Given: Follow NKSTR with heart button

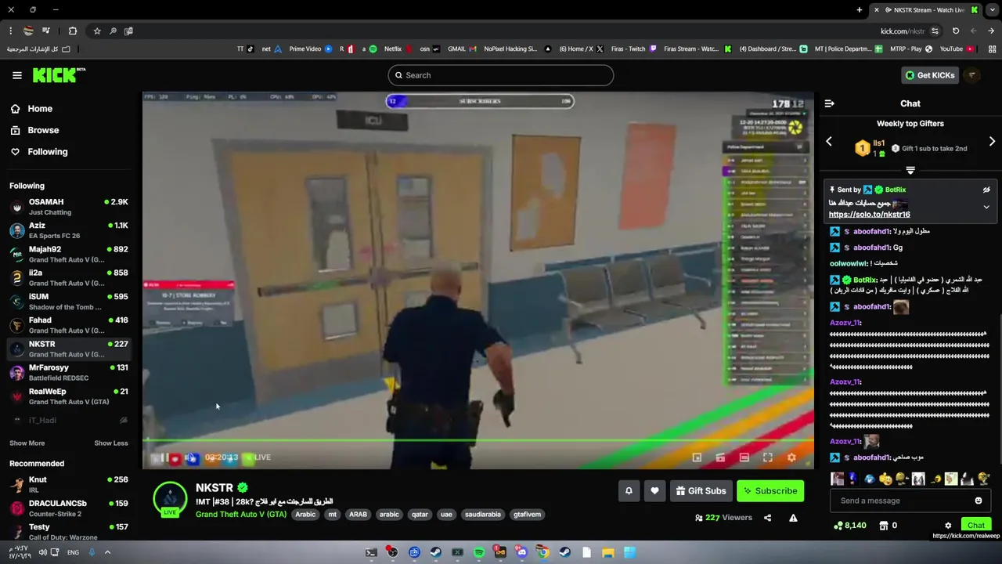Looking at the screenshot, I should pos(654,491).
